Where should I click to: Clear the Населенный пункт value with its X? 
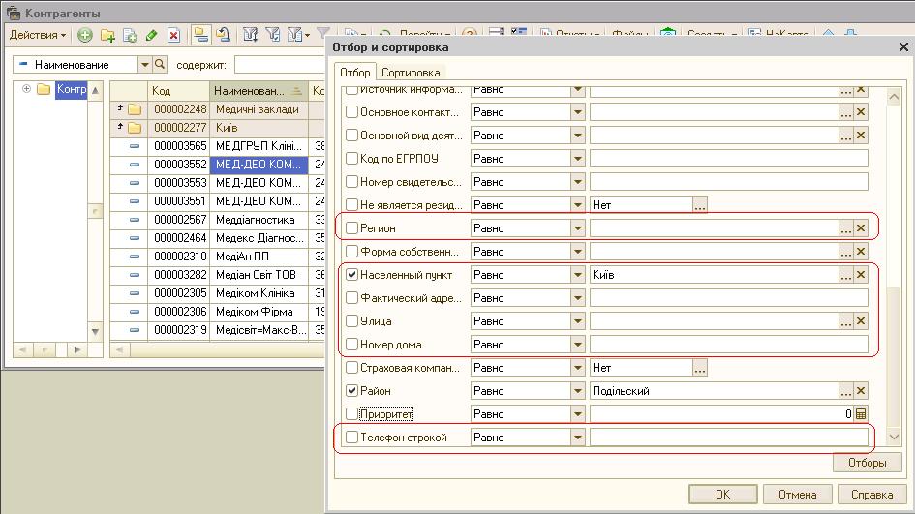point(861,275)
